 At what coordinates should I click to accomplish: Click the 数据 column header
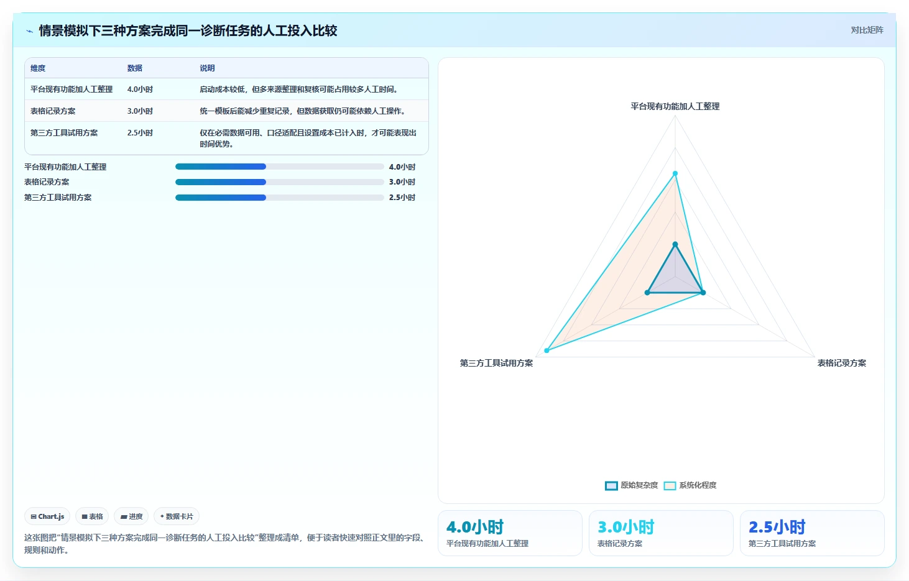135,68
